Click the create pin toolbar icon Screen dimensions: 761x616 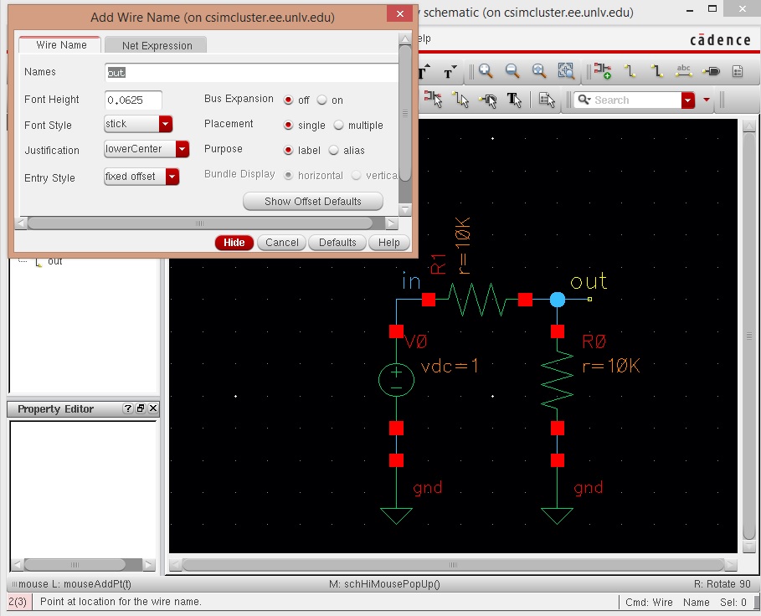(711, 71)
